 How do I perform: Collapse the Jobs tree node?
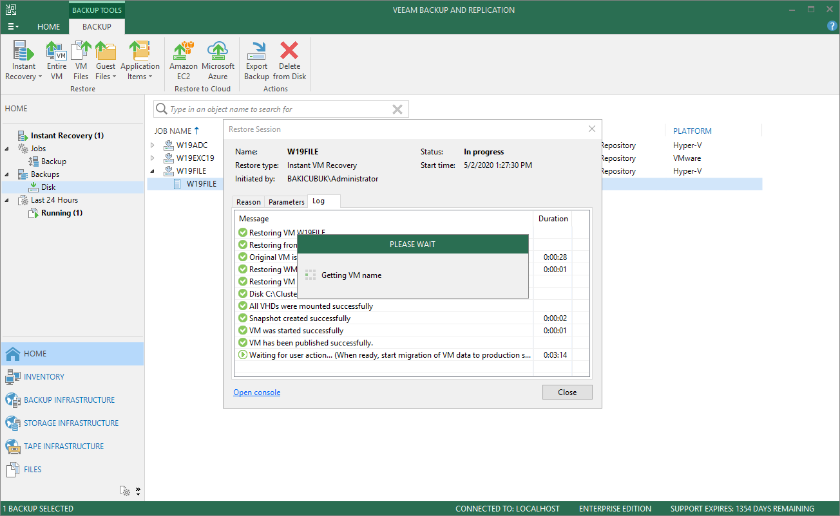click(x=8, y=149)
